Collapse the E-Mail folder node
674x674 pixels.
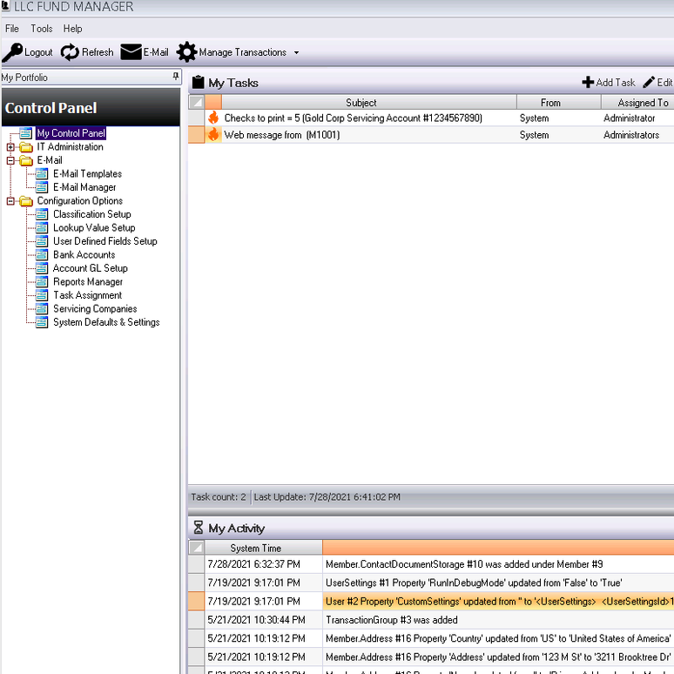pos(10,160)
